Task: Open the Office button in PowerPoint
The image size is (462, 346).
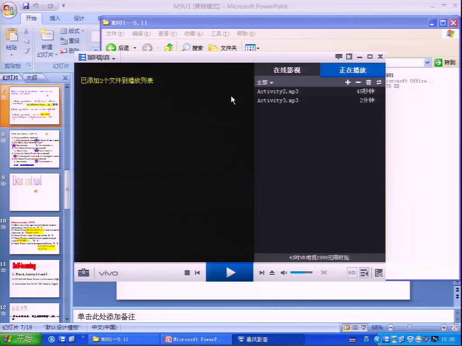Action: point(9,9)
